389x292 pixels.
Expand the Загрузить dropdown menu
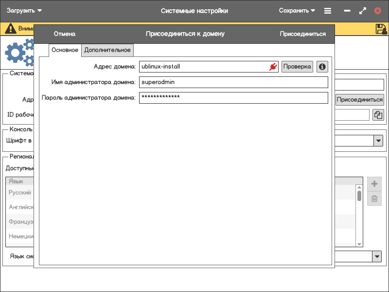[x=24, y=11]
